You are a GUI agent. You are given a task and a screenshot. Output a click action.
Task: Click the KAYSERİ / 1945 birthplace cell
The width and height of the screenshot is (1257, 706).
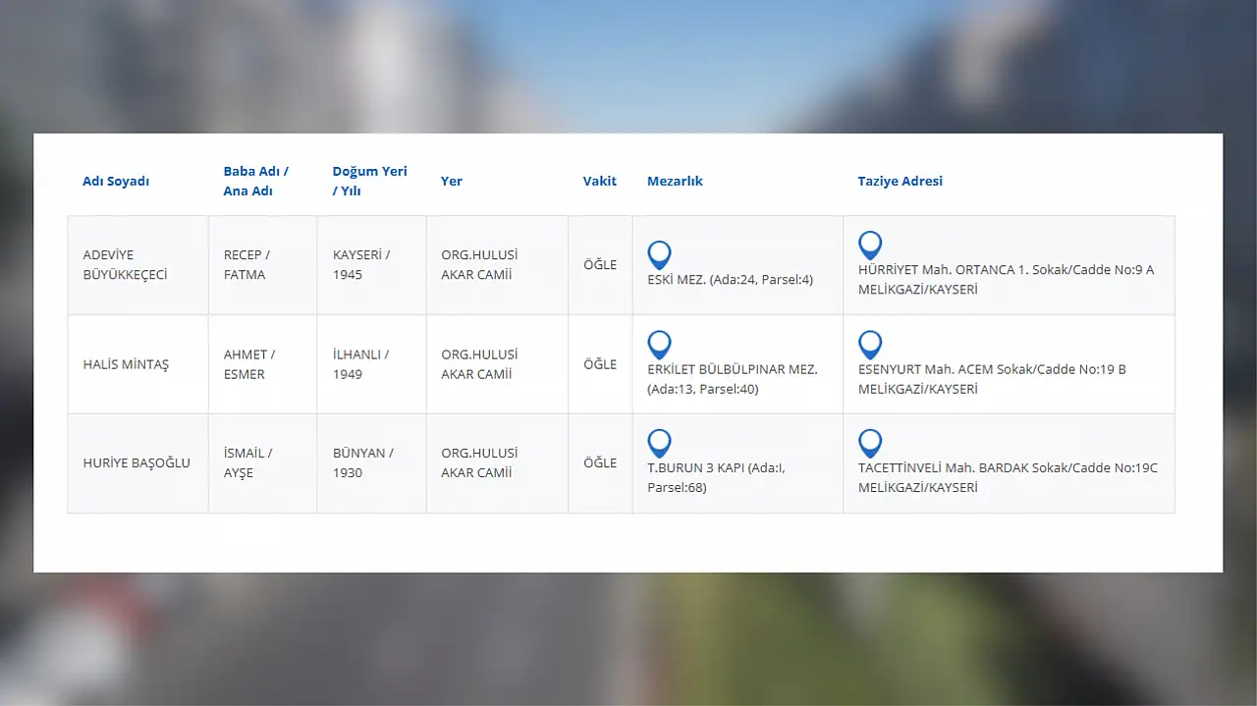[361, 265]
